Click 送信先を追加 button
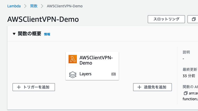This screenshot has height=111, width=198. point(152,87)
